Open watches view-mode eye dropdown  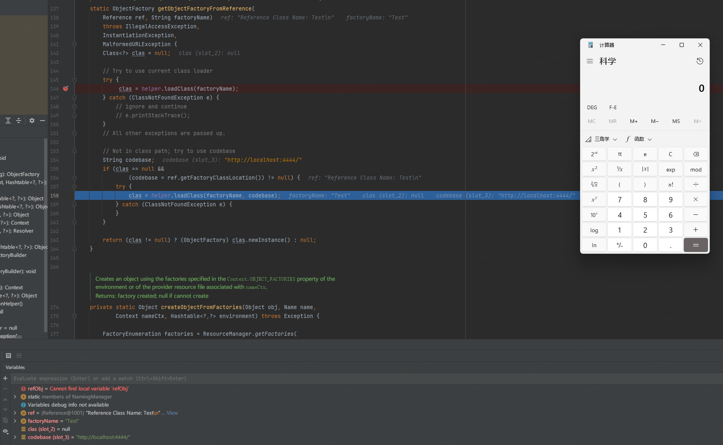point(6,431)
